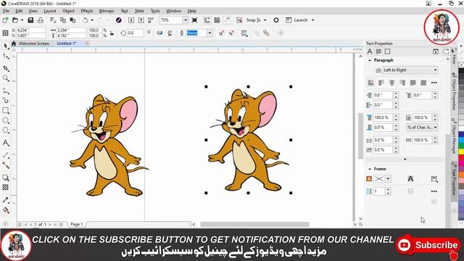Viewport: 464px width, 261px height.
Task: Click Welcome Screen home icon
Action: pos(14,43)
